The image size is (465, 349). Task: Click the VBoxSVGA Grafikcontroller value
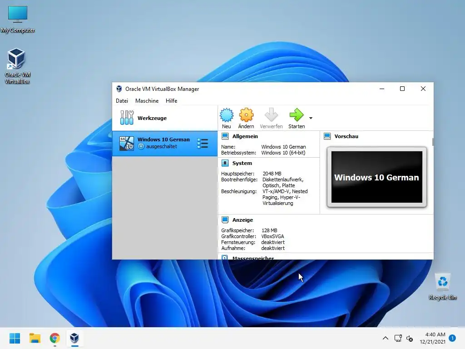[x=272, y=236]
